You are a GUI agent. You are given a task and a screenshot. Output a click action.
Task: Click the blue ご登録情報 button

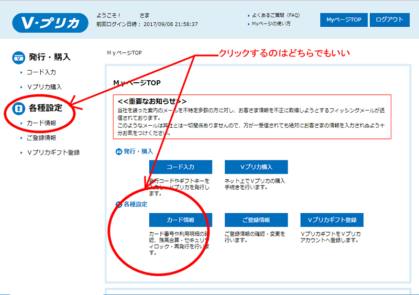(x=256, y=220)
